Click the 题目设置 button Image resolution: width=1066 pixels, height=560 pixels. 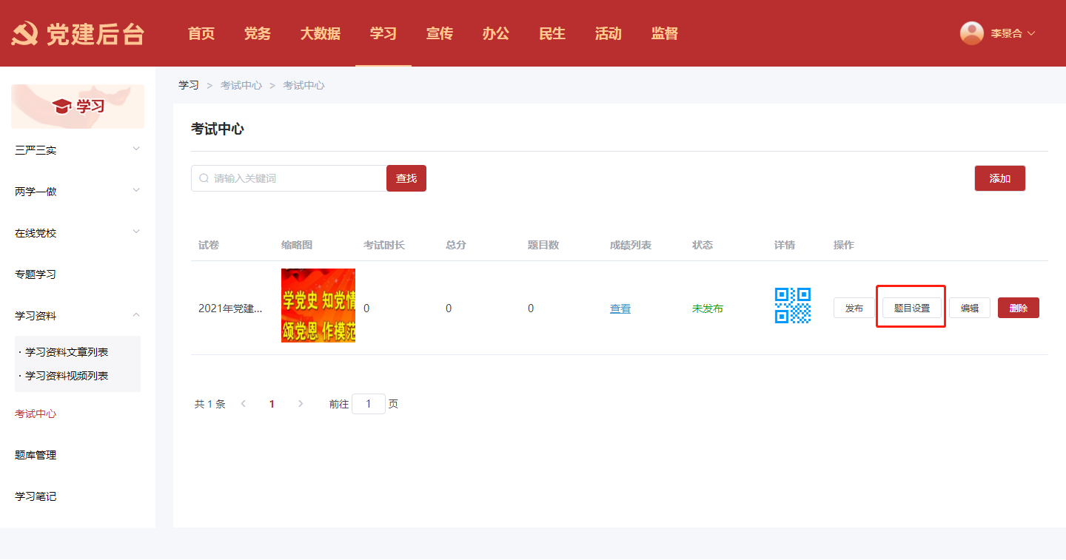(911, 308)
